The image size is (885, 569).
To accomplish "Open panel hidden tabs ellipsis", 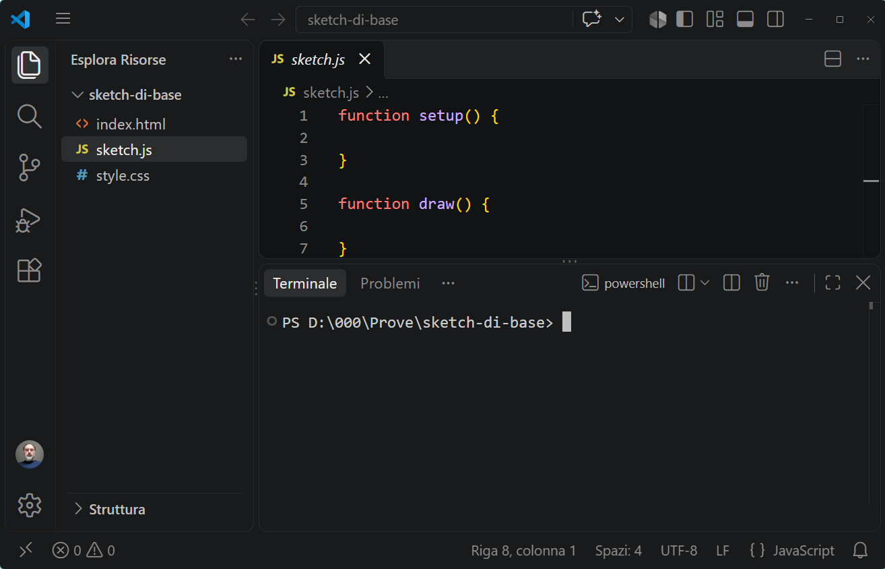I will (x=448, y=283).
